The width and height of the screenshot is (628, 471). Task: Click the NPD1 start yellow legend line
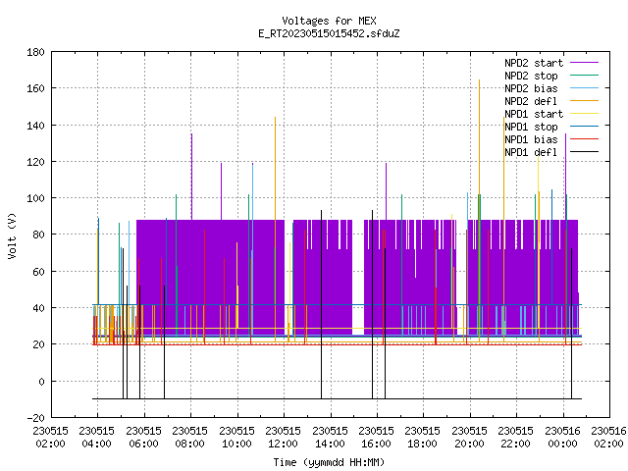[x=584, y=114]
